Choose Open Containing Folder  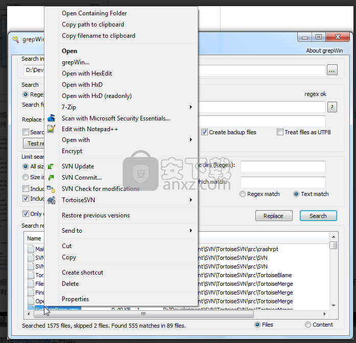coord(94,13)
